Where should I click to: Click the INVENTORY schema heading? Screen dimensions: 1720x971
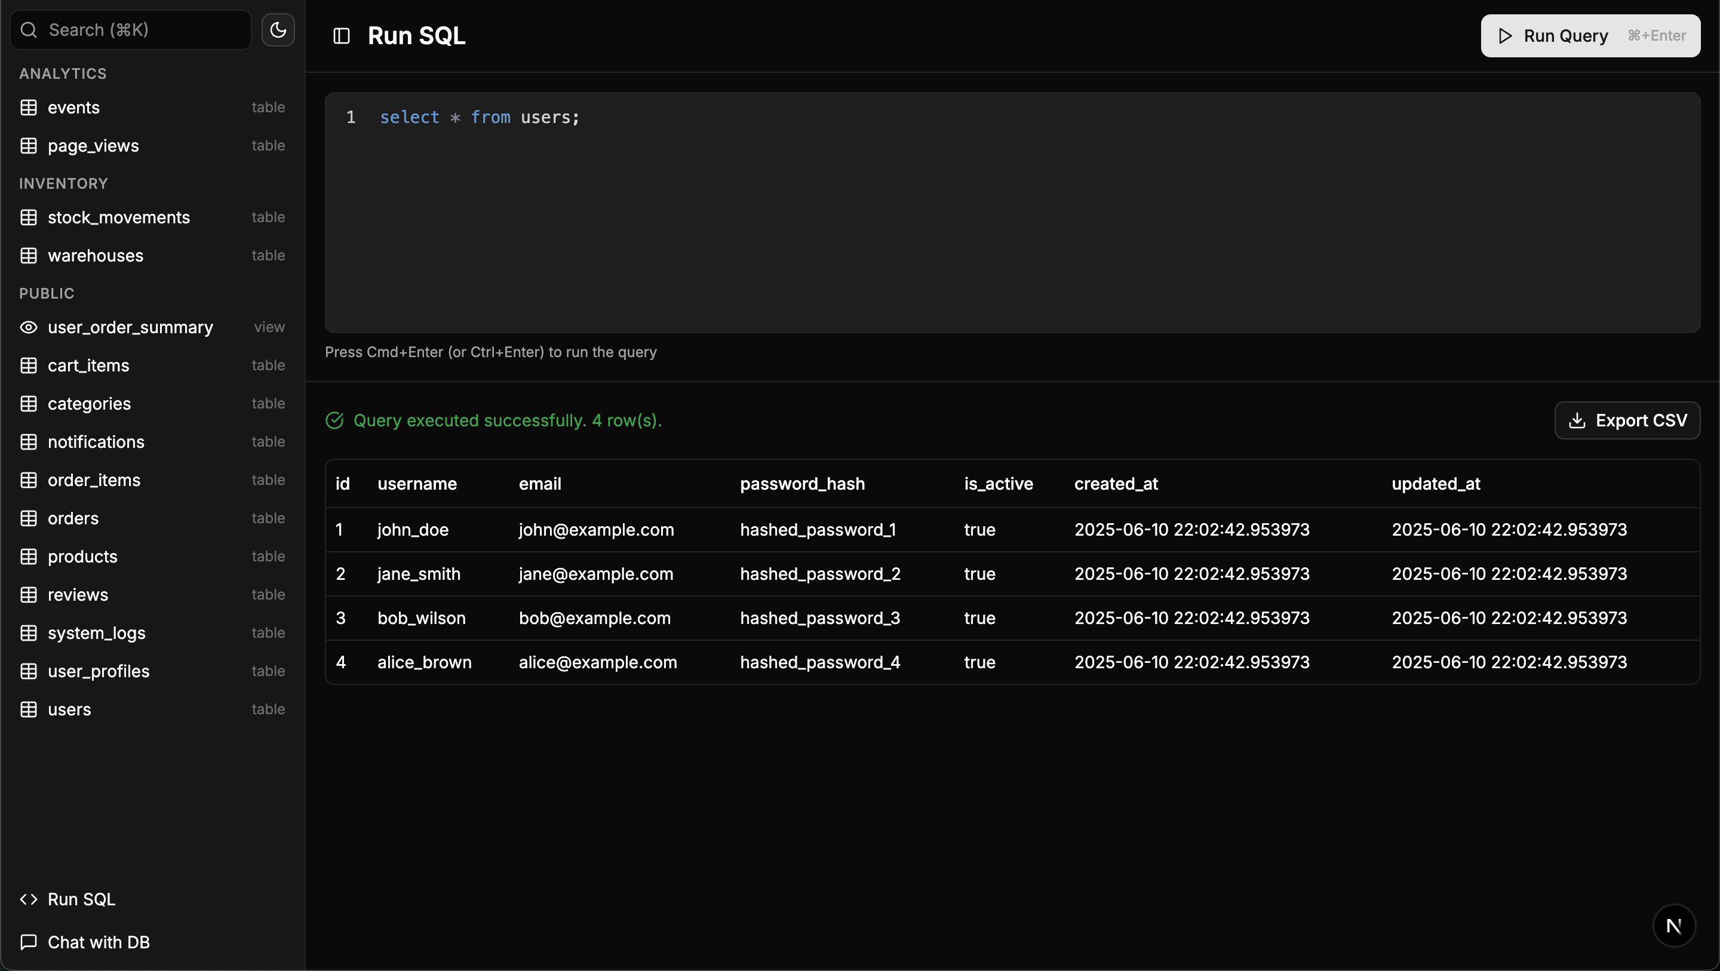pyautogui.click(x=63, y=184)
